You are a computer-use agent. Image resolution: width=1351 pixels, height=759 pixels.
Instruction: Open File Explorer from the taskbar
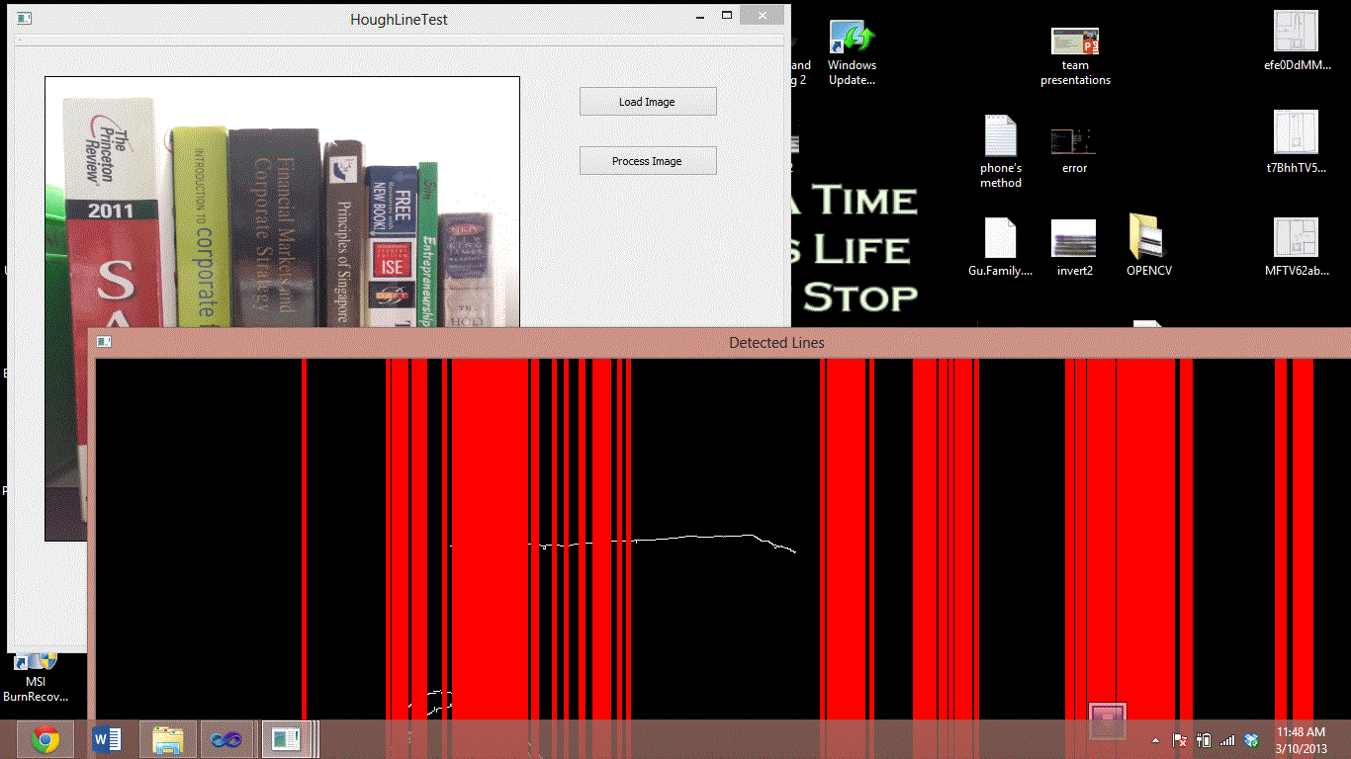click(x=168, y=739)
